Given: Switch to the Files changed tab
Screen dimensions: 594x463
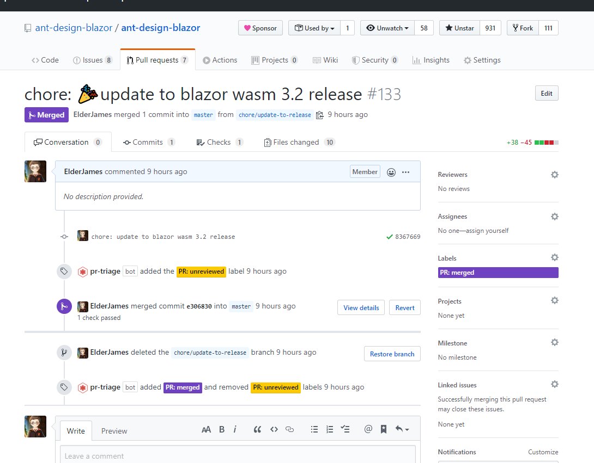Looking at the screenshot, I should 299,142.
